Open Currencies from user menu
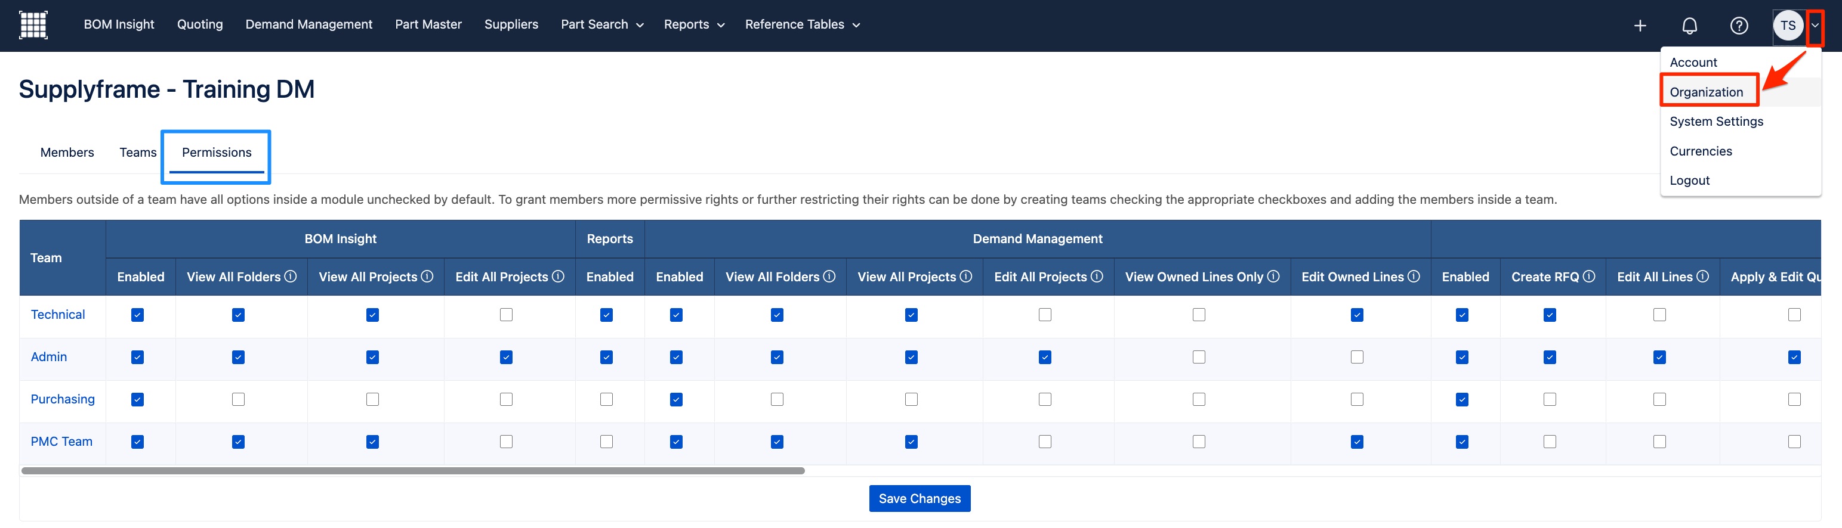The height and width of the screenshot is (528, 1842). [1701, 151]
